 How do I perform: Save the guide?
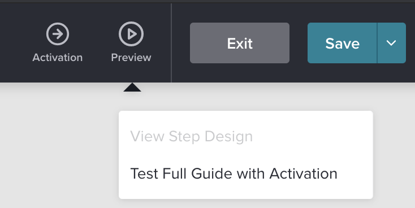pos(342,43)
